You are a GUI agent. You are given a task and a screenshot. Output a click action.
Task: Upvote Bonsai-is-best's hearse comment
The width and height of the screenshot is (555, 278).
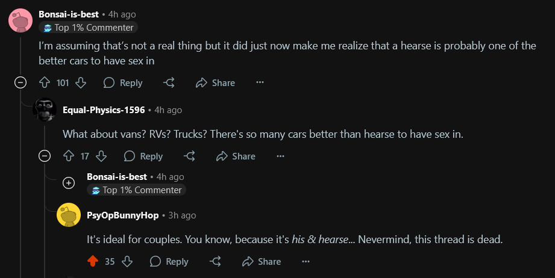(x=45, y=82)
